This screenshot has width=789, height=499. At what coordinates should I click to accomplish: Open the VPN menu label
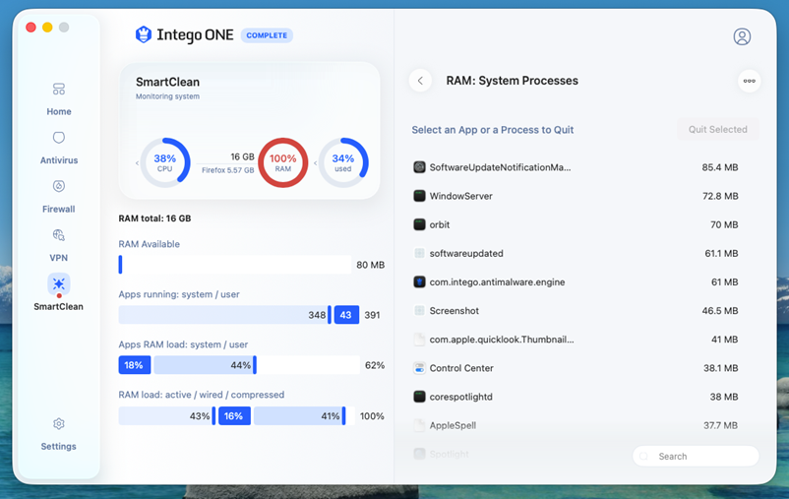[x=59, y=258]
